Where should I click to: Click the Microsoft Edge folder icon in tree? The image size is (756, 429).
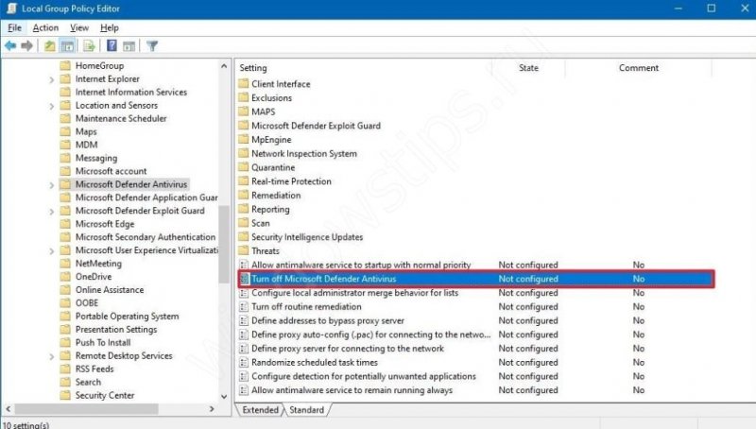65,224
